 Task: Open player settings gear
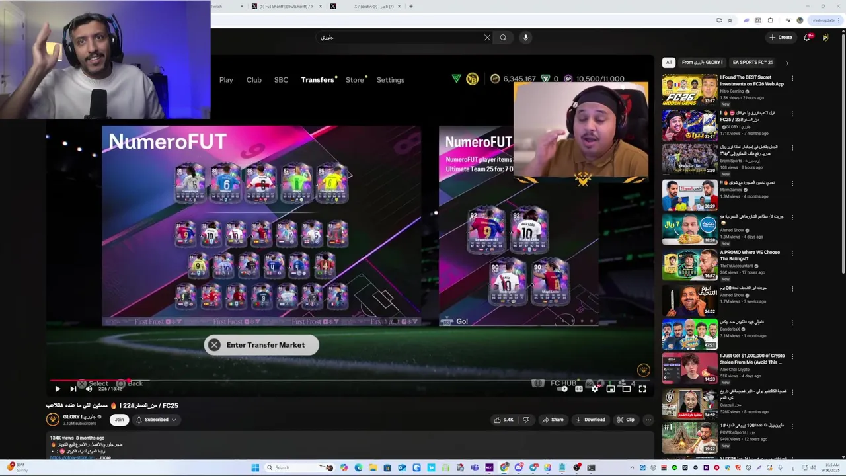(595, 389)
